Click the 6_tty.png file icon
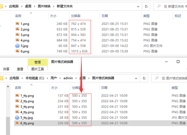The width and height of the screenshot is (187, 135). tap(17, 123)
